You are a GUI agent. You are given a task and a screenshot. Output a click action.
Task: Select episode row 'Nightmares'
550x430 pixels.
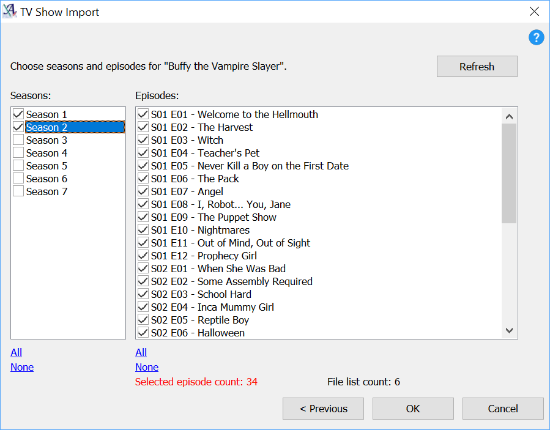tap(200, 230)
